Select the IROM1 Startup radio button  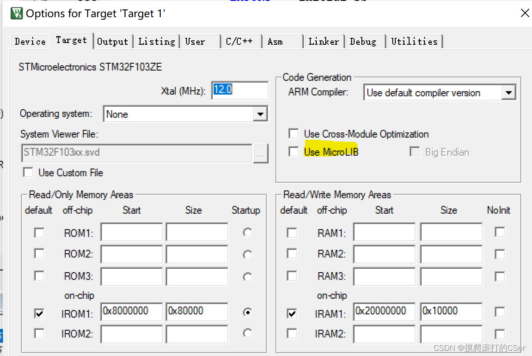point(247,312)
